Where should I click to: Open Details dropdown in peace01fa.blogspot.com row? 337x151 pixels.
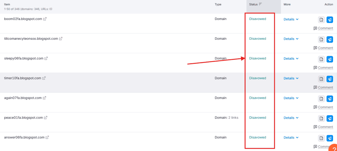click(291, 118)
